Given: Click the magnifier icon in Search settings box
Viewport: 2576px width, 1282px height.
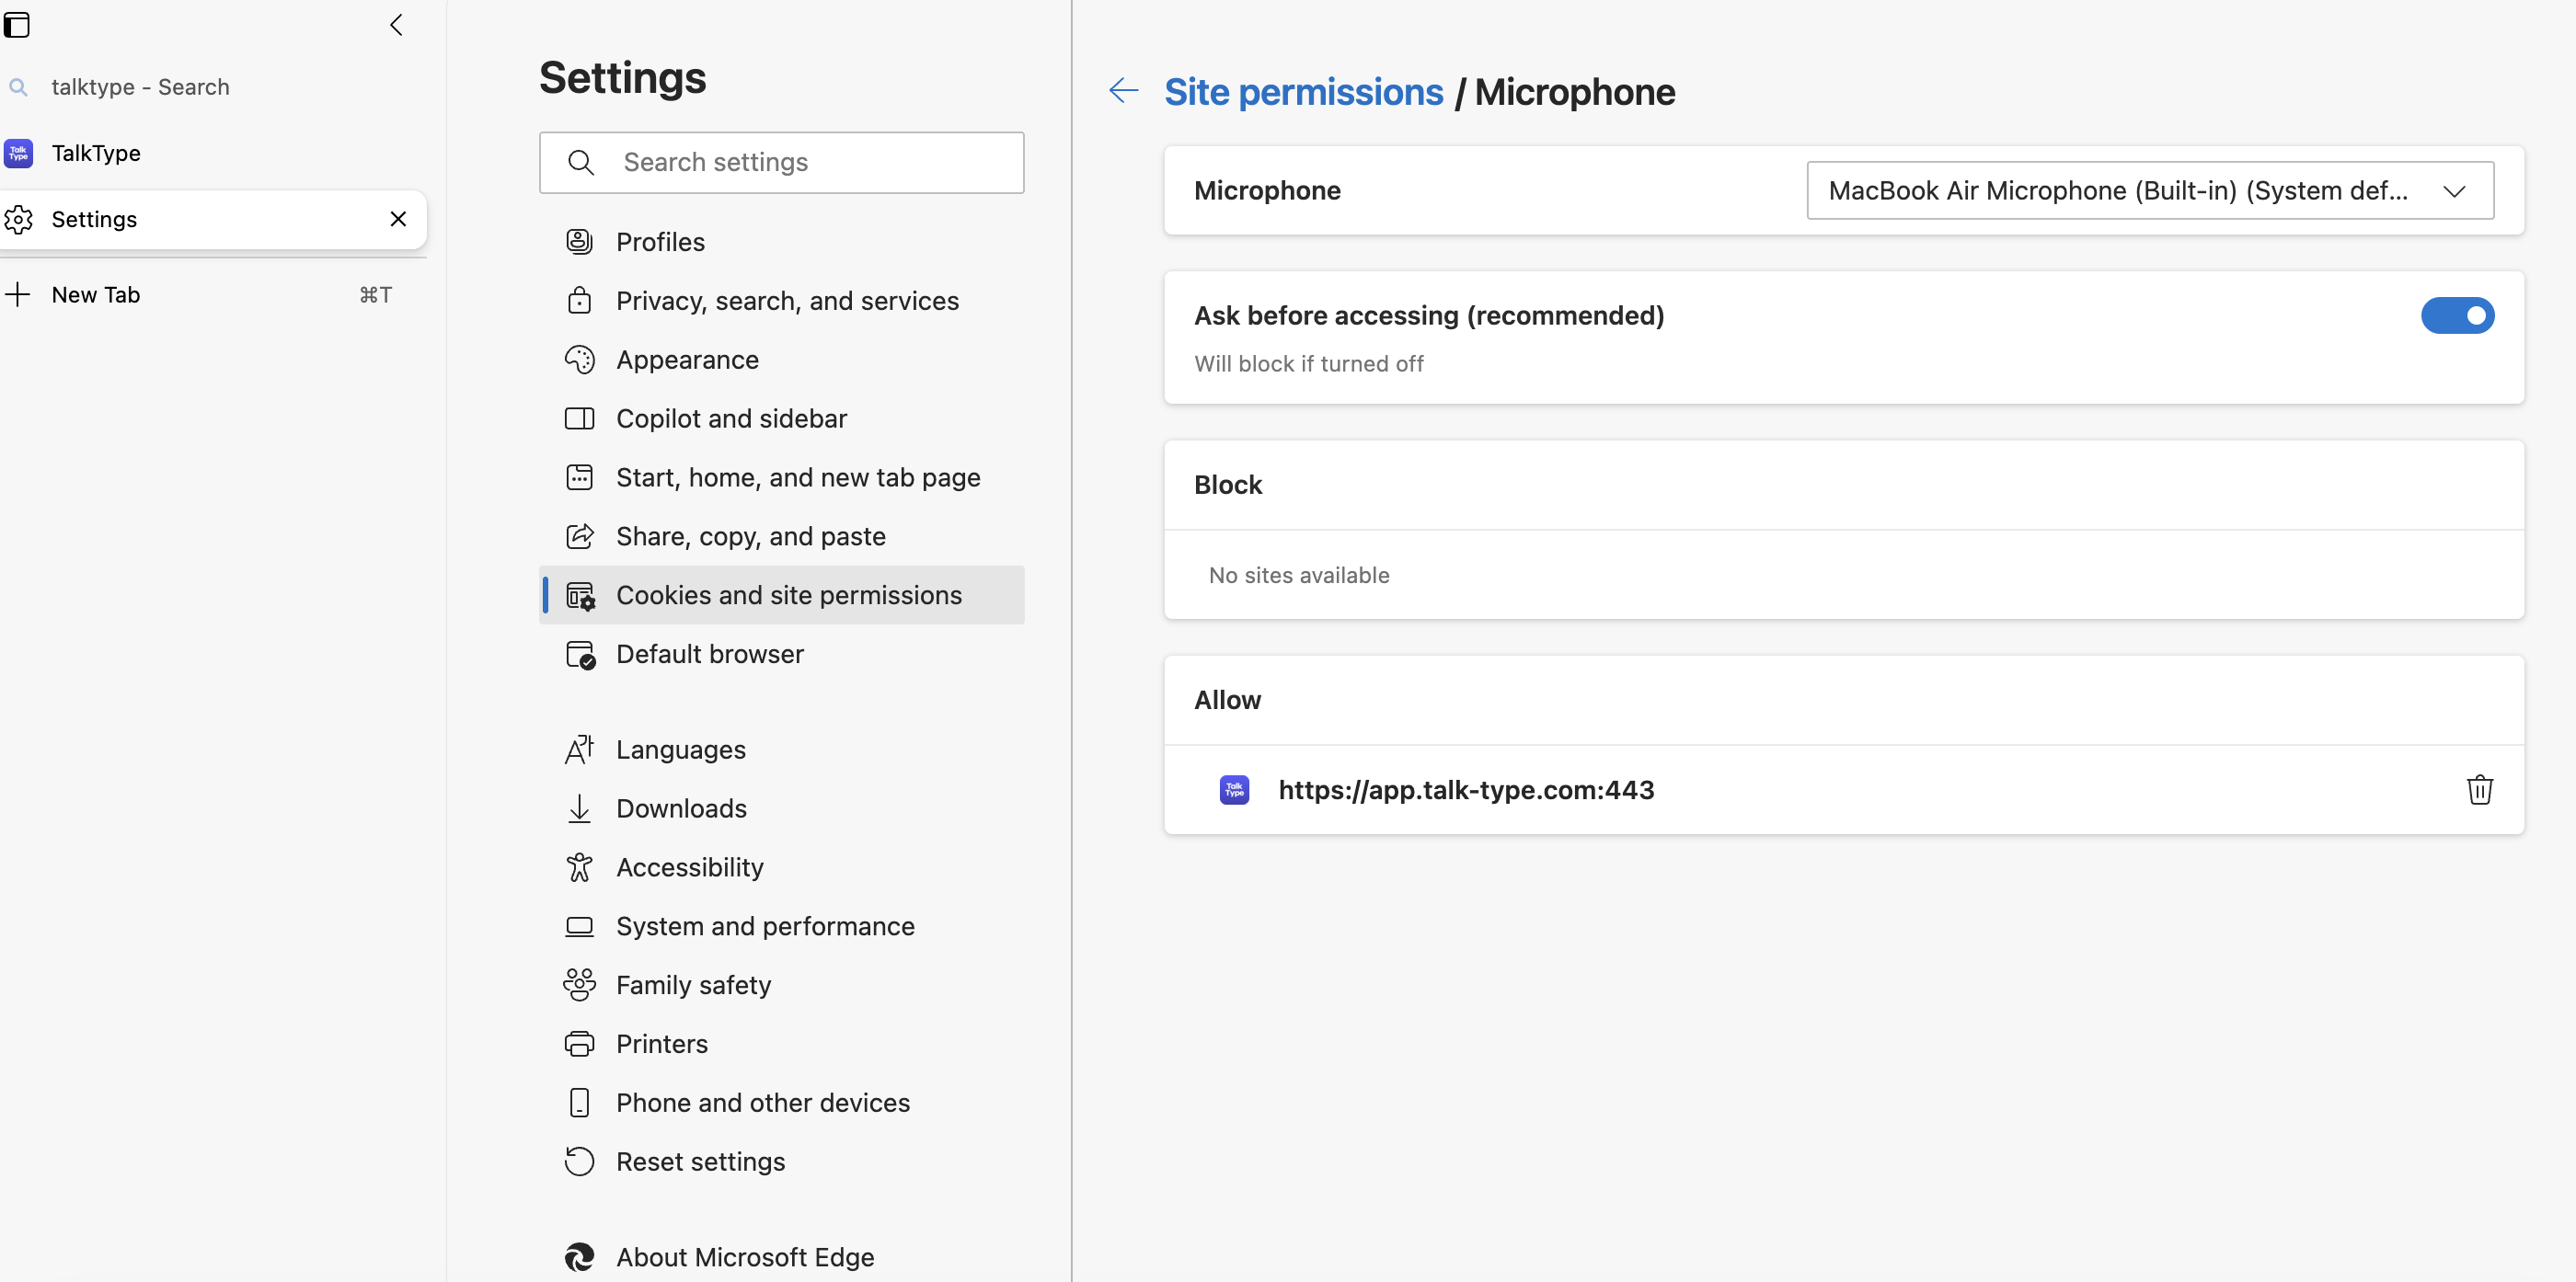Looking at the screenshot, I should click(x=581, y=162).
